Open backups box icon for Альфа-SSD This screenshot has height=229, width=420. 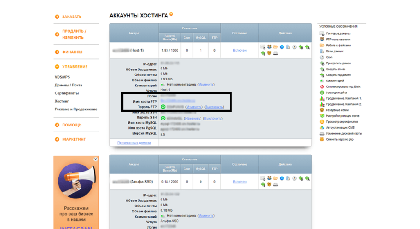tap(270, 184)
